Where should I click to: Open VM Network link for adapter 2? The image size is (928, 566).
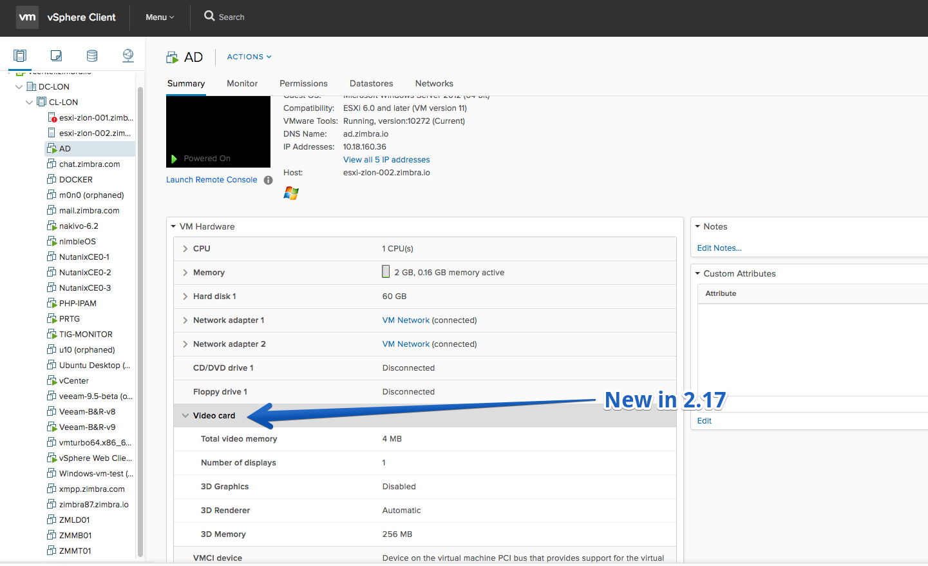pyautogui.click(x=406, y=344)
